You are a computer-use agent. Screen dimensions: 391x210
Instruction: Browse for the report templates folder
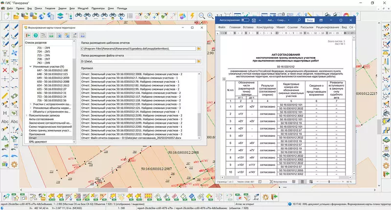199,49
